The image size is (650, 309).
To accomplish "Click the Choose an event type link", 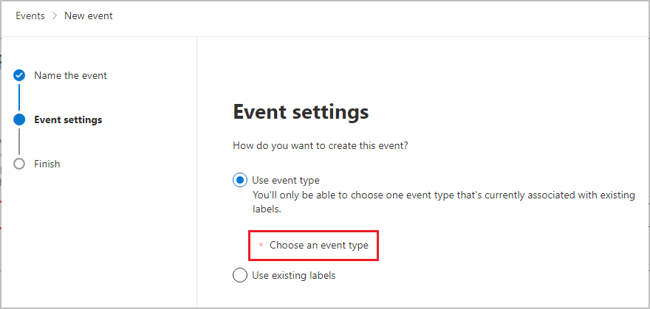I will click(x=318, y=245).
